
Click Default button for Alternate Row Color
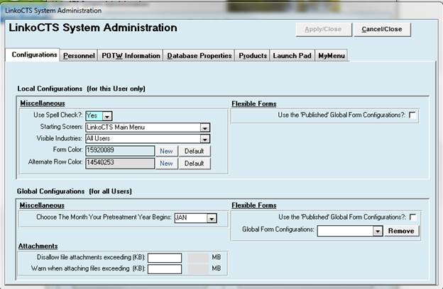[x=195, y=164]
